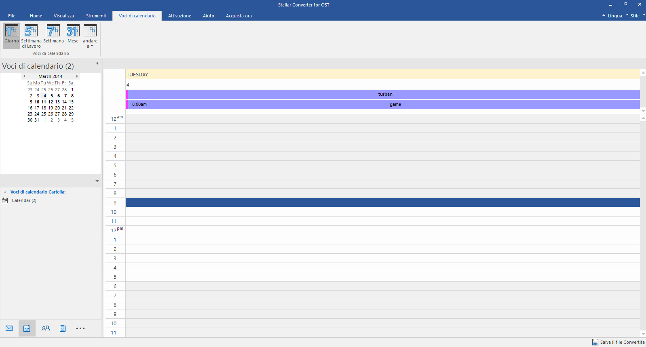Select the Voci di calendario tab
The height and width of the screenshot is (347, 646).
click(137, 16)
